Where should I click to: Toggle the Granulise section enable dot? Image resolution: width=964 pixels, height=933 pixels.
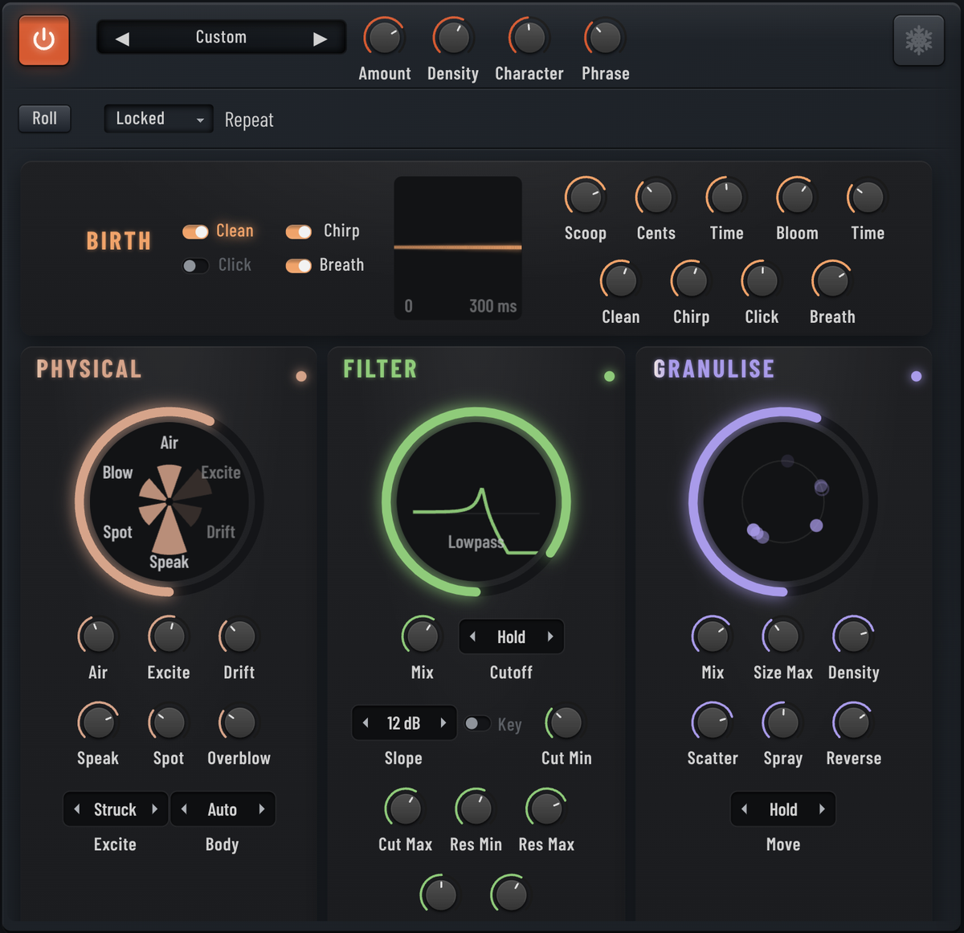point(916,376)
